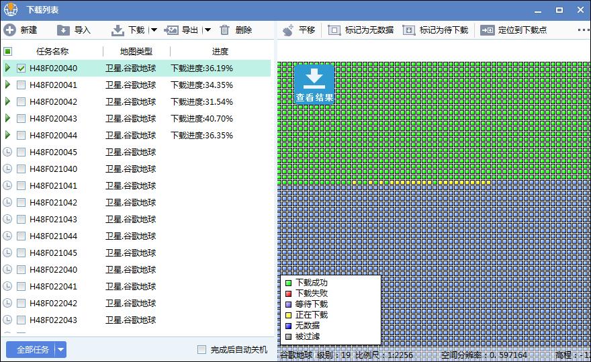The image size is (591, 362).
Task: Click the 查看结果 download result icon
Action: coord(314,84)
